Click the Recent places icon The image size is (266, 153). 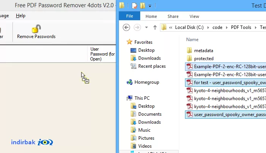[x=133, y=66]
